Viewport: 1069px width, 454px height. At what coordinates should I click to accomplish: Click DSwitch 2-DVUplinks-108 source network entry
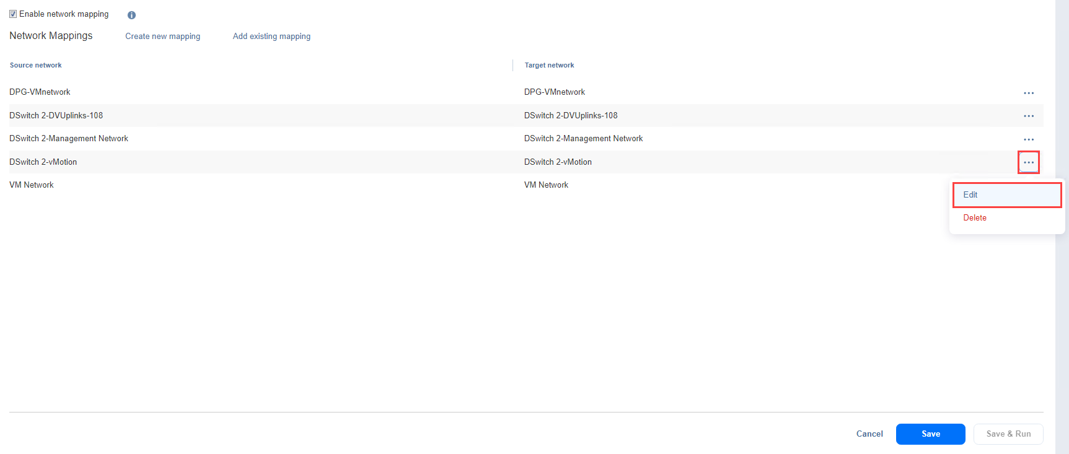56,115
